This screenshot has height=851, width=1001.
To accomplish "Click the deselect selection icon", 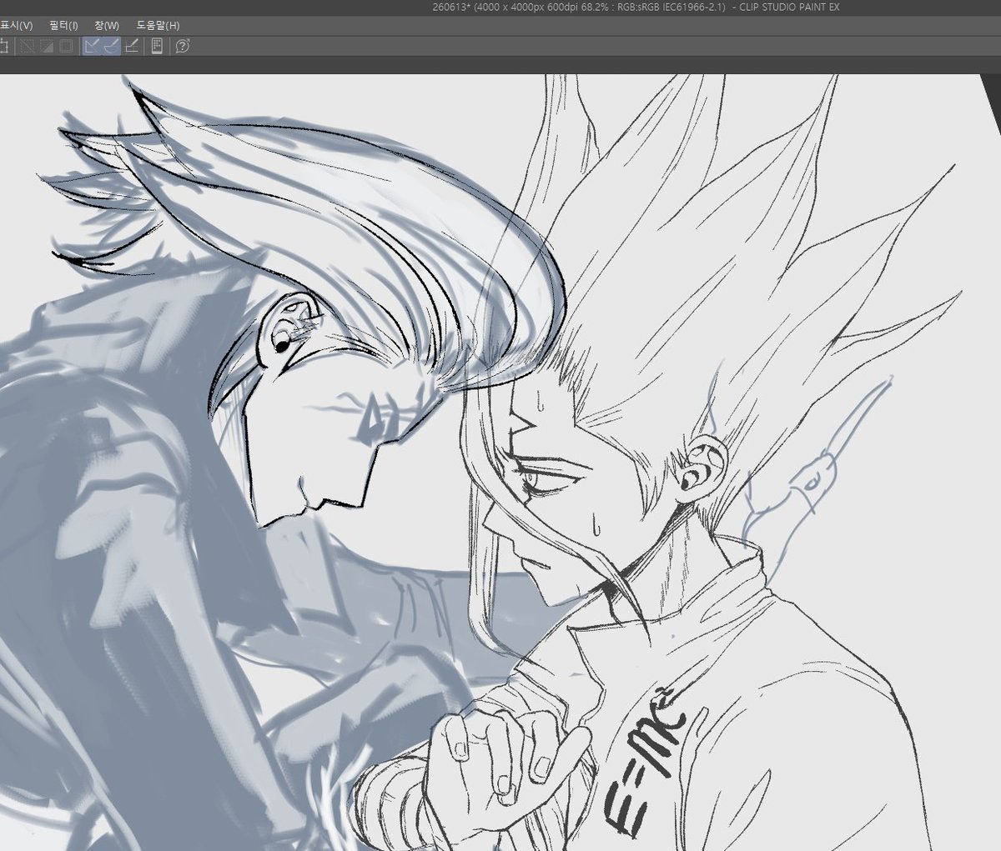I will pyautogui.click(x=27, y=46).
